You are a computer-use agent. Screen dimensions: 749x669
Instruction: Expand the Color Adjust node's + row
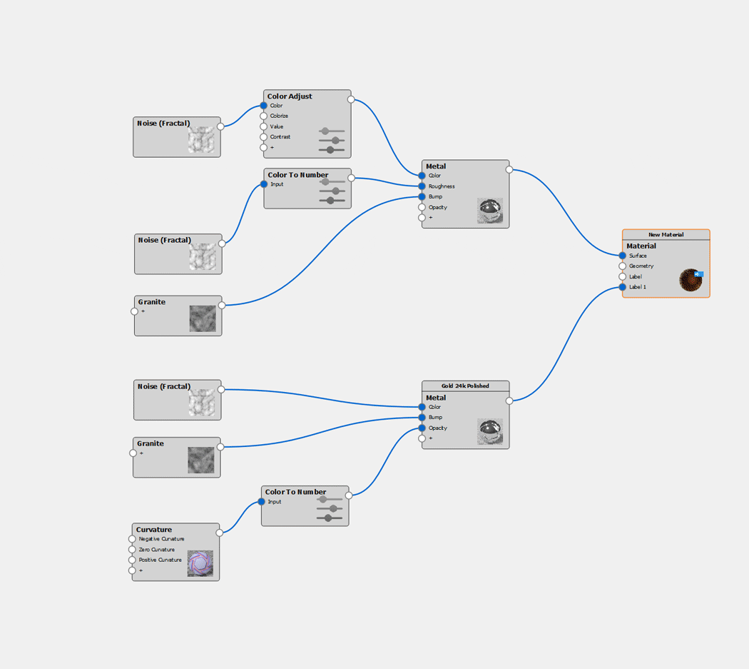click(x=264, y=148)
